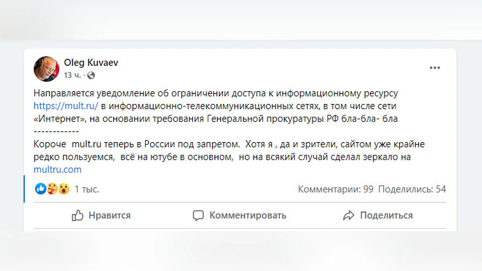Viewport: 482px width, 271px height.
Task: Toggle like with the Нравится label
Action: (109, 216)
